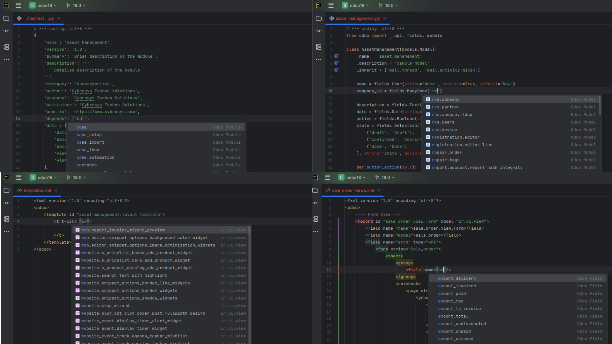This screenshot has width=612, height=344.
Task: Click gutter override marker on _inherit line
Action: click(337, 70)
